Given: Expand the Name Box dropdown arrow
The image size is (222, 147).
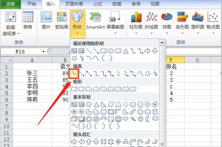Looking at the screenshot, I should pyautogui.click(x=43, y=52).
